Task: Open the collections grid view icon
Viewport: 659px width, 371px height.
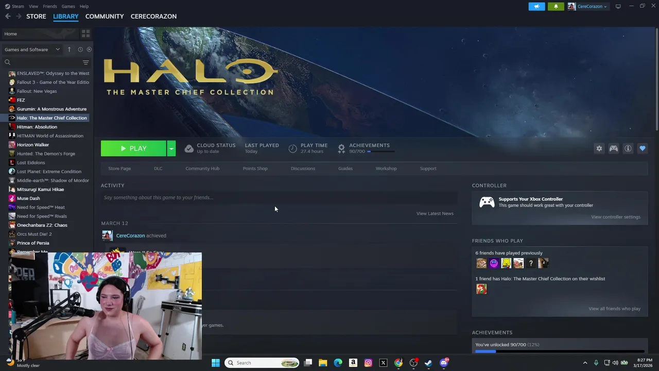Action: (85, 33)
